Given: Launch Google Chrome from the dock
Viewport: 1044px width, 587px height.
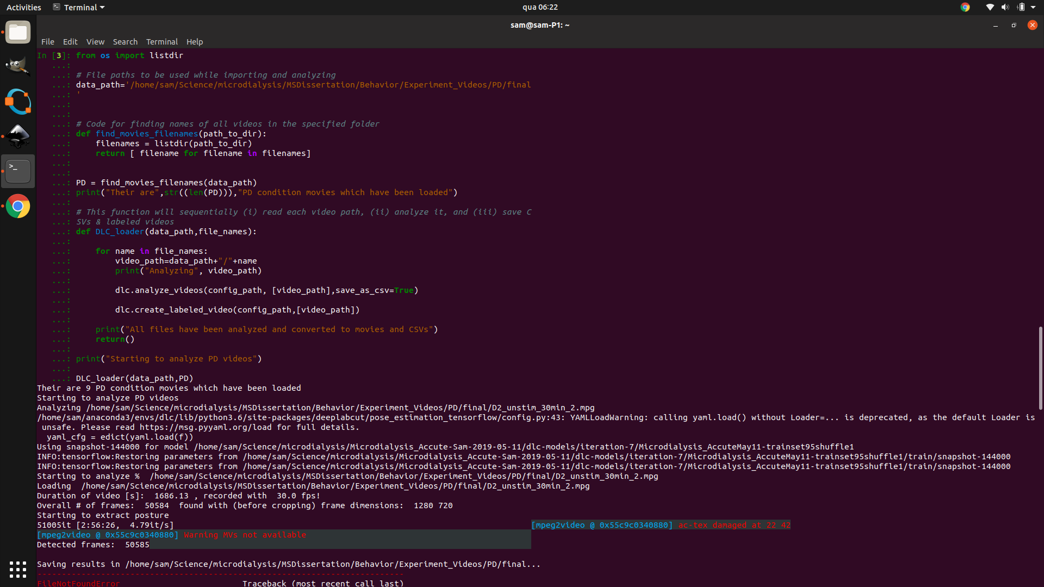Looking at the screenshot, I should coord(18,206).
